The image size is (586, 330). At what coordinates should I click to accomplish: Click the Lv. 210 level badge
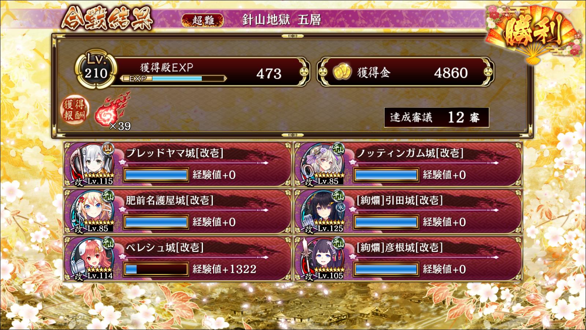(x=96, y=69)
